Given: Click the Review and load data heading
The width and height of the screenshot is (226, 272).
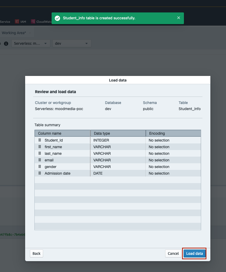Looking at the screenshot, I should [x=56, y=92].
